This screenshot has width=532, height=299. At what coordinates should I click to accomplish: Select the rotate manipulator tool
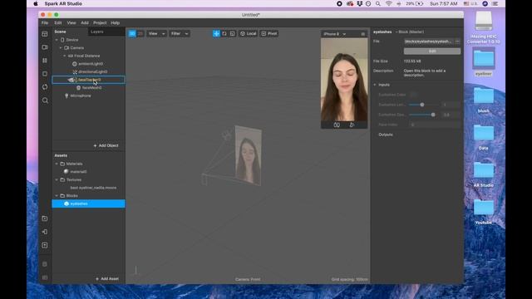pyautogui.click(x=224, y=33)
